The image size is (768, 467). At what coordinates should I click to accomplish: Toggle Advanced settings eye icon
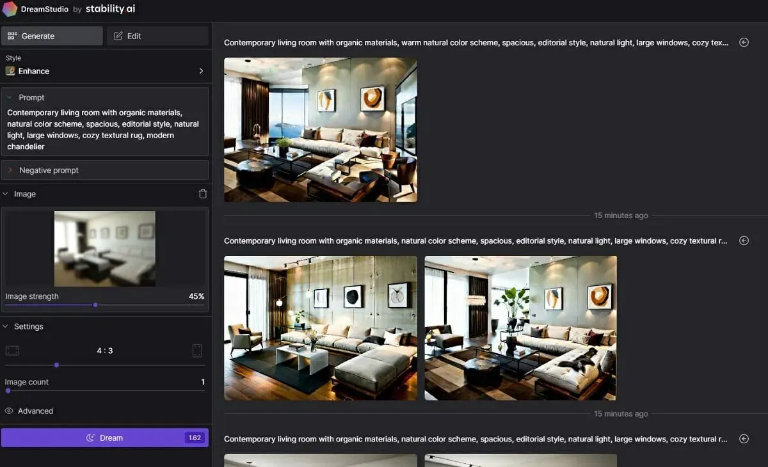tap(9, 411)
